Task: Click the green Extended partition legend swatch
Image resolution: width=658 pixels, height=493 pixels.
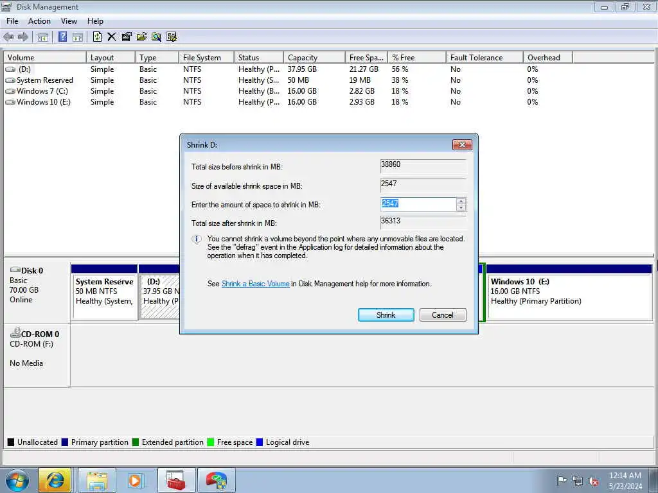Action: pyautogui.click(x=135, y=442)
